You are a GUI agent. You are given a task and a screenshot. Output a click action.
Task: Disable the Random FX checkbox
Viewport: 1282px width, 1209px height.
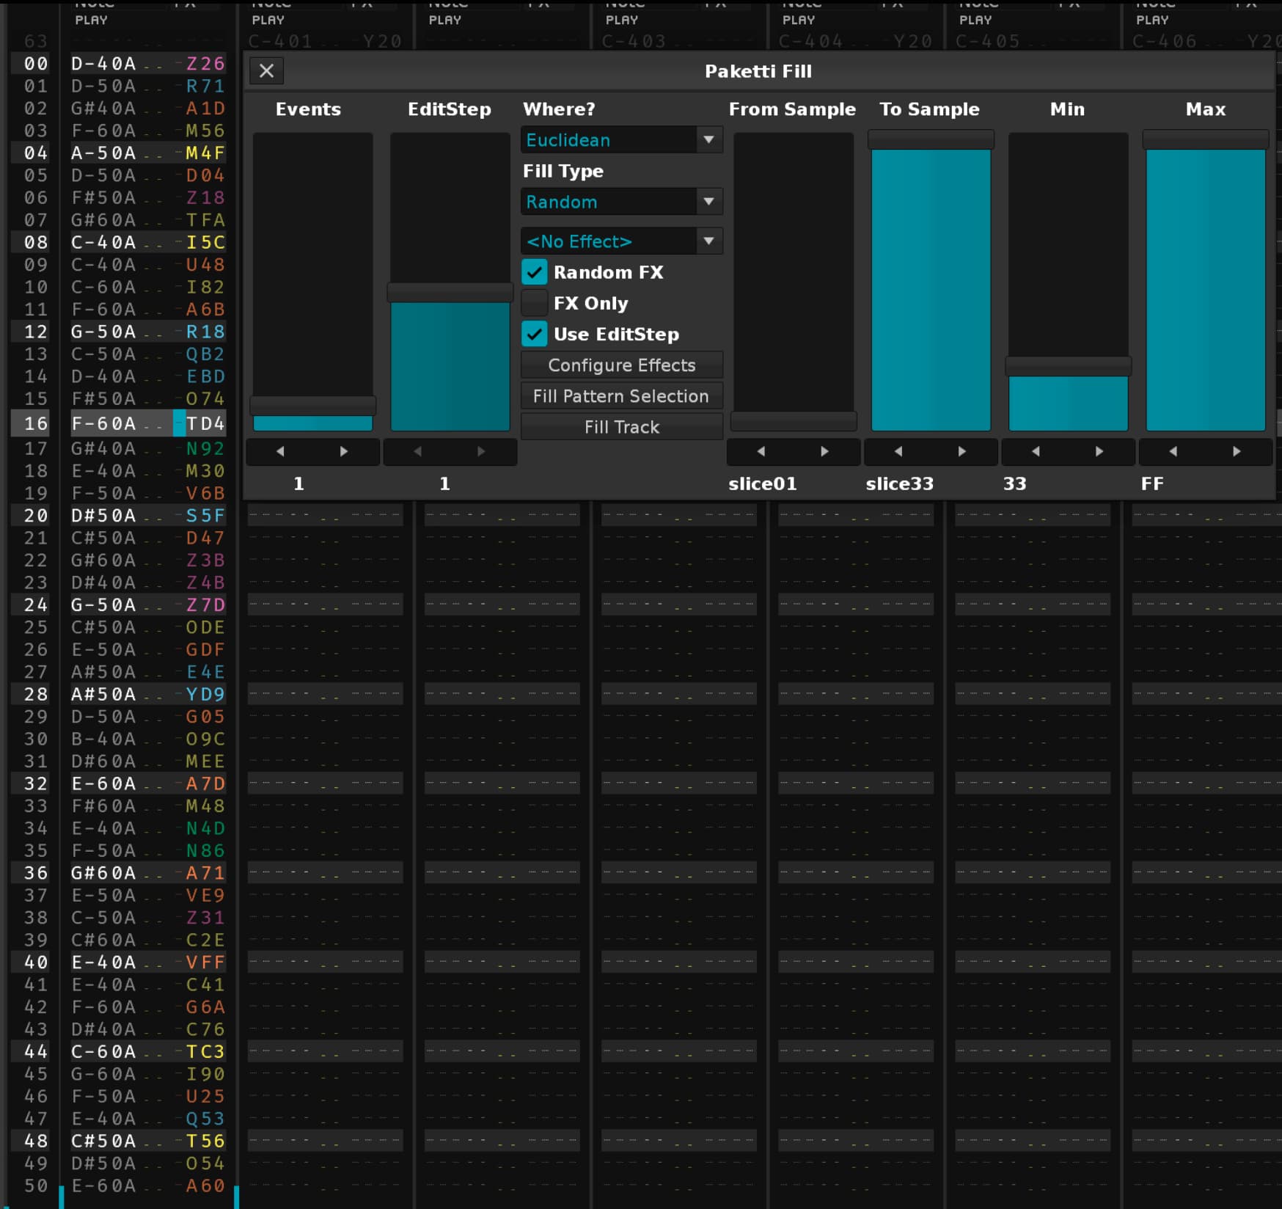(x=535, y=272)
